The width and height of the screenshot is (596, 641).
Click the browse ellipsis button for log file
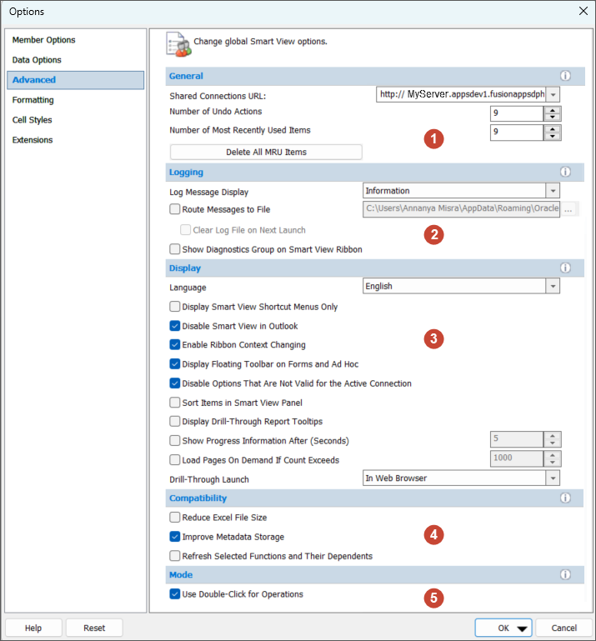[x=568, y=209]
